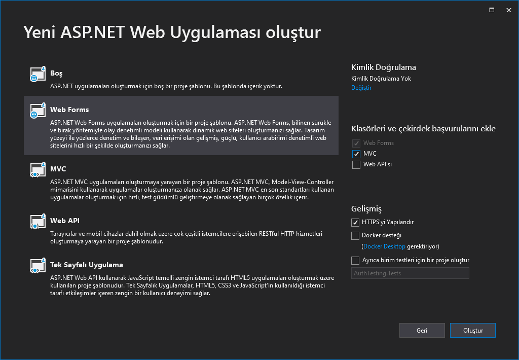519x360 pixels.
Task: Select the Boş template title
Action: [56, 73]
